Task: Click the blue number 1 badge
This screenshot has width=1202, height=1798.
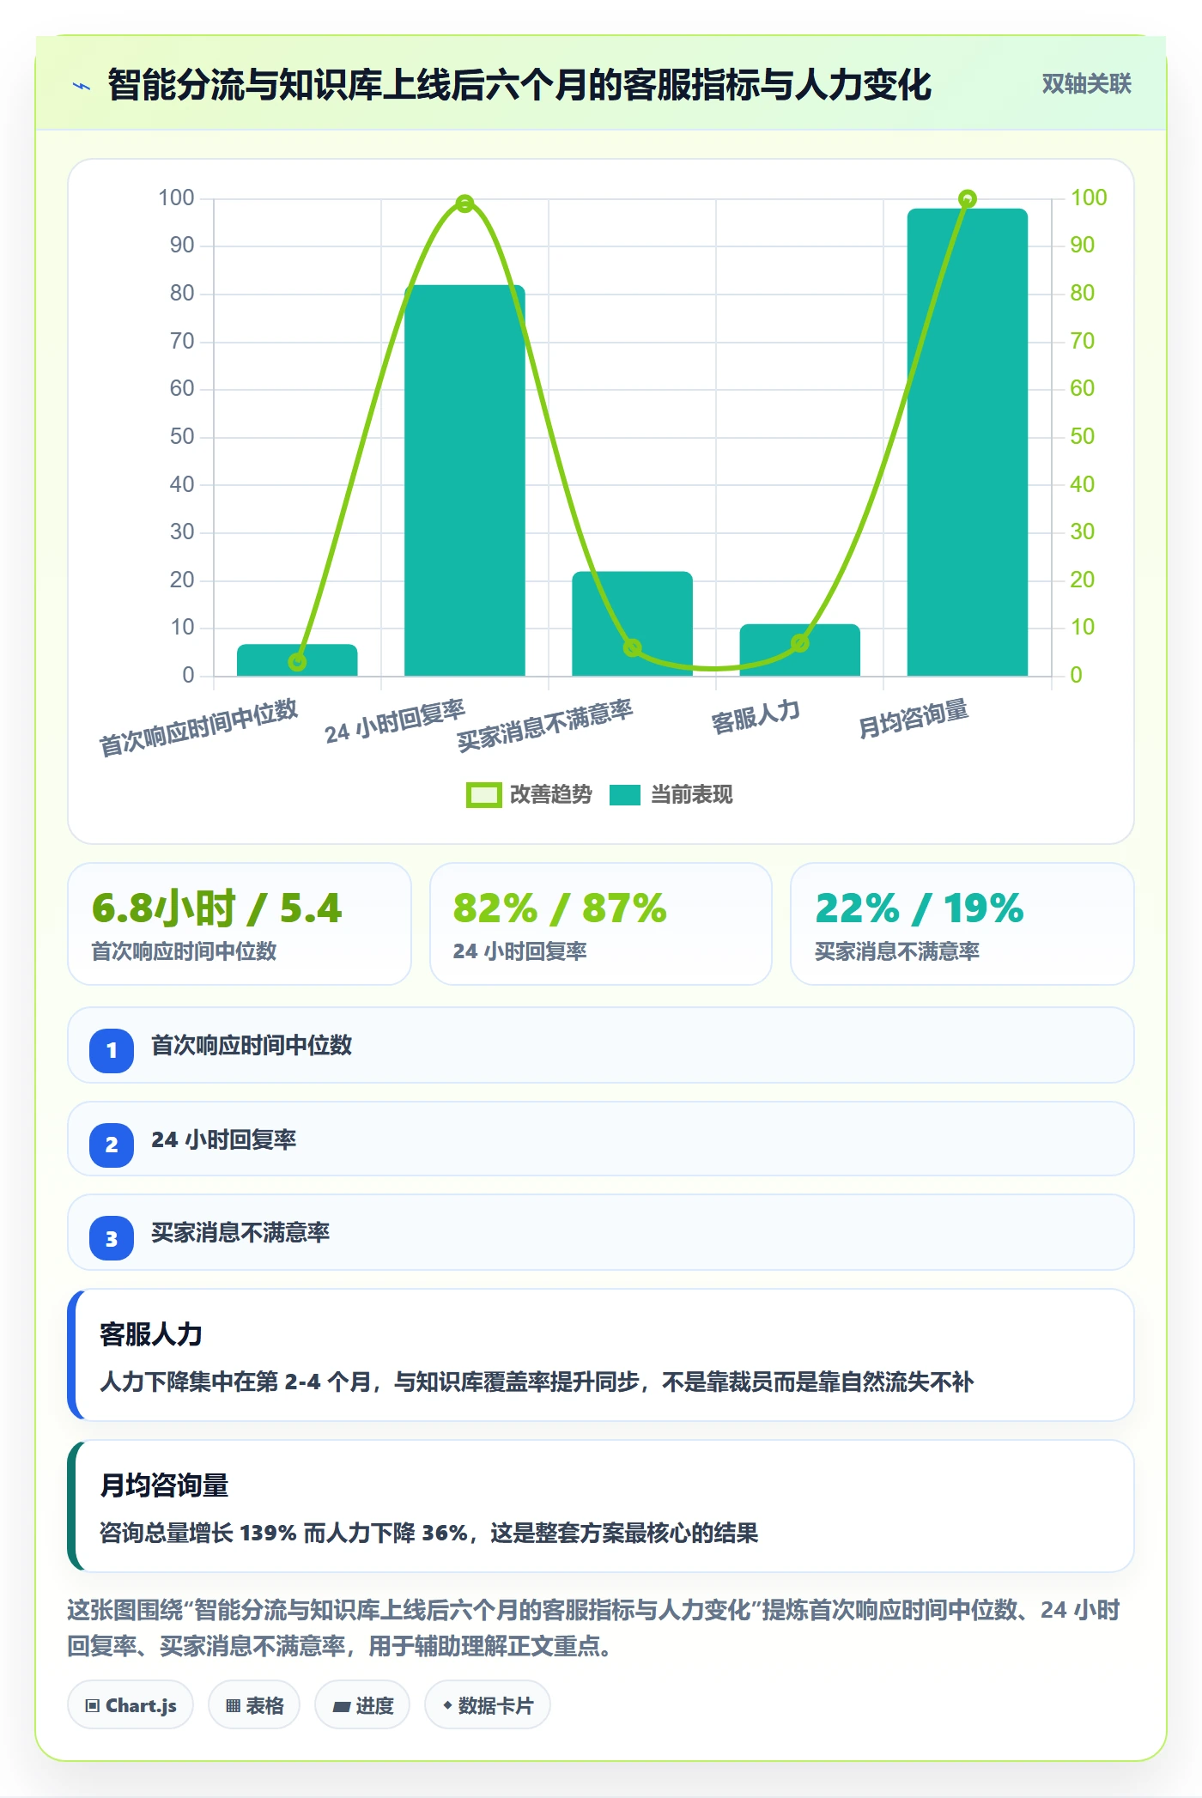Action: click(x=112, y=1050)
